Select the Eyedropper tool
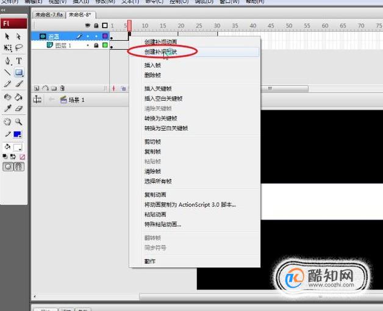 [7, 108]
